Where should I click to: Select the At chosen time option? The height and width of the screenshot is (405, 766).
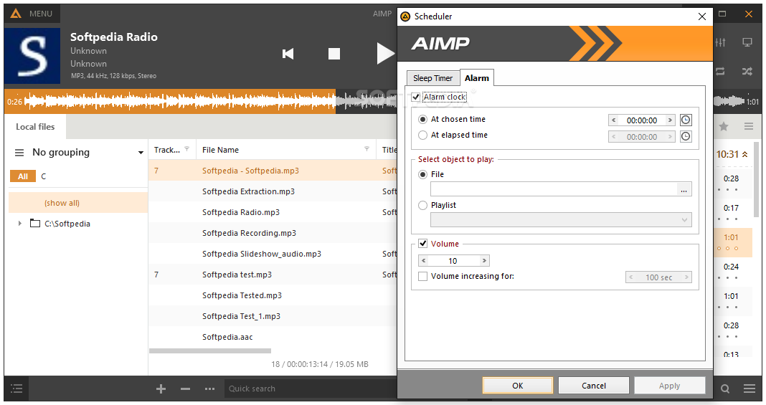[422, 120]
